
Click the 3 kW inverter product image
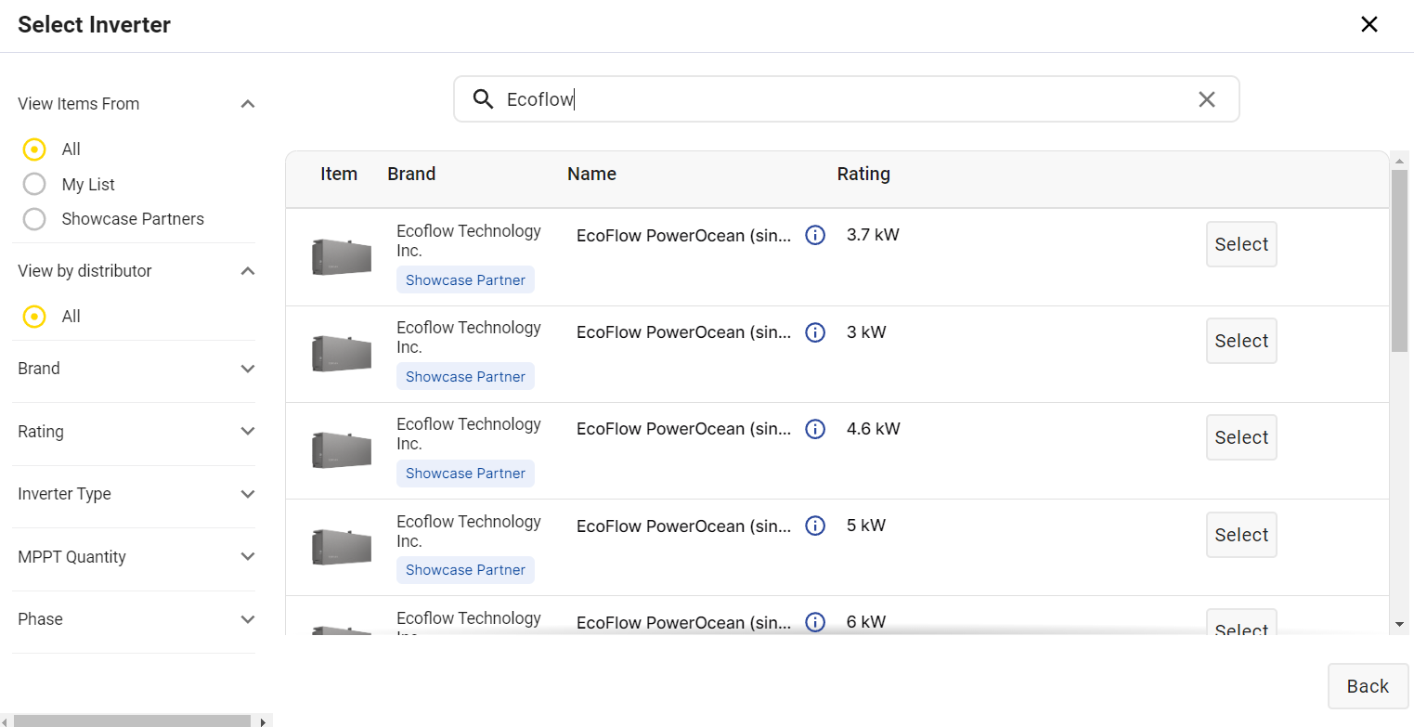pos(342,354)
